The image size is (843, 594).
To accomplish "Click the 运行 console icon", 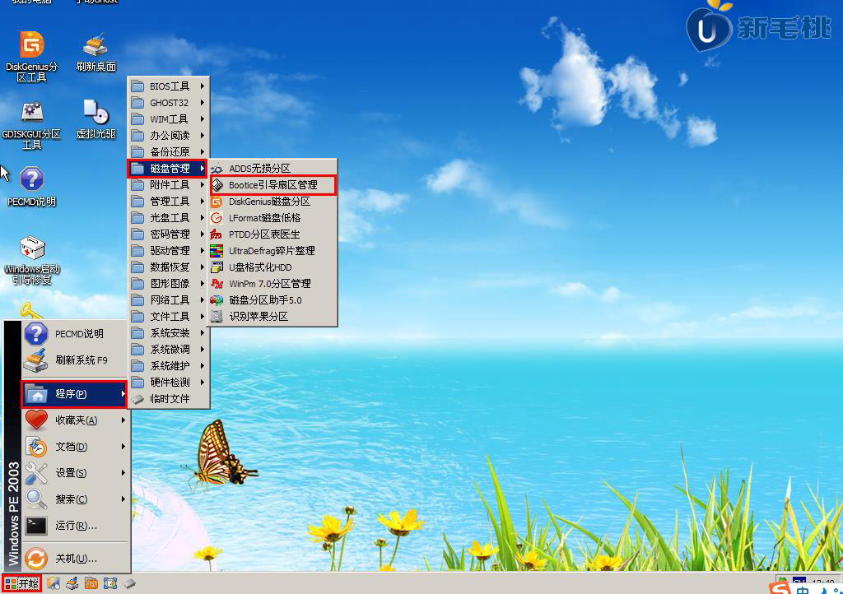I will point(36,525).
